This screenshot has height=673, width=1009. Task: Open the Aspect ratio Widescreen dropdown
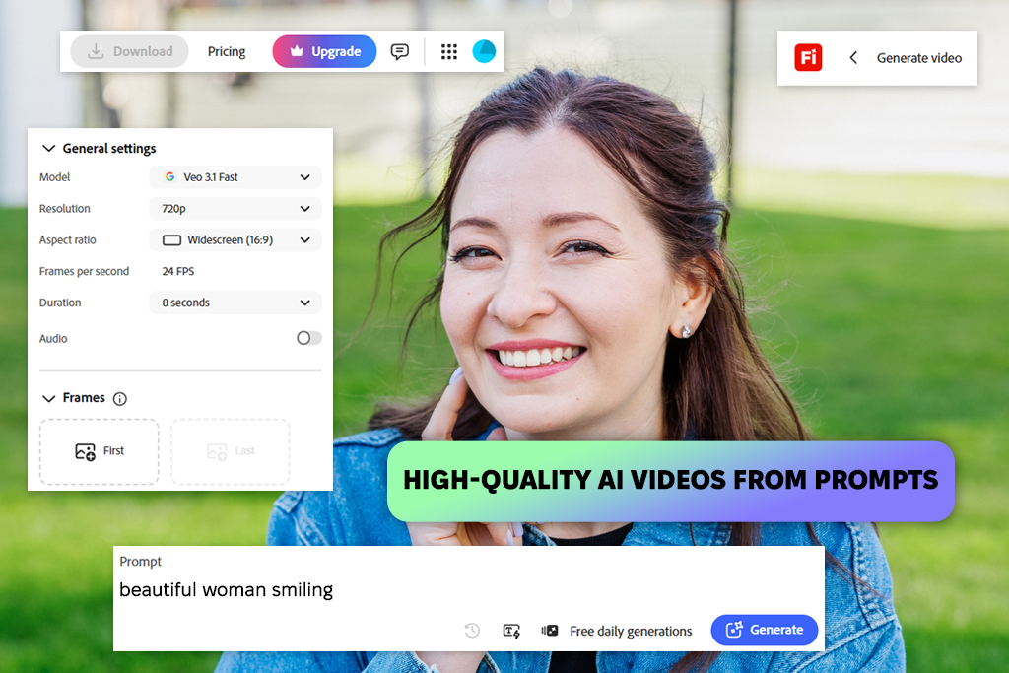pos(235,240)
